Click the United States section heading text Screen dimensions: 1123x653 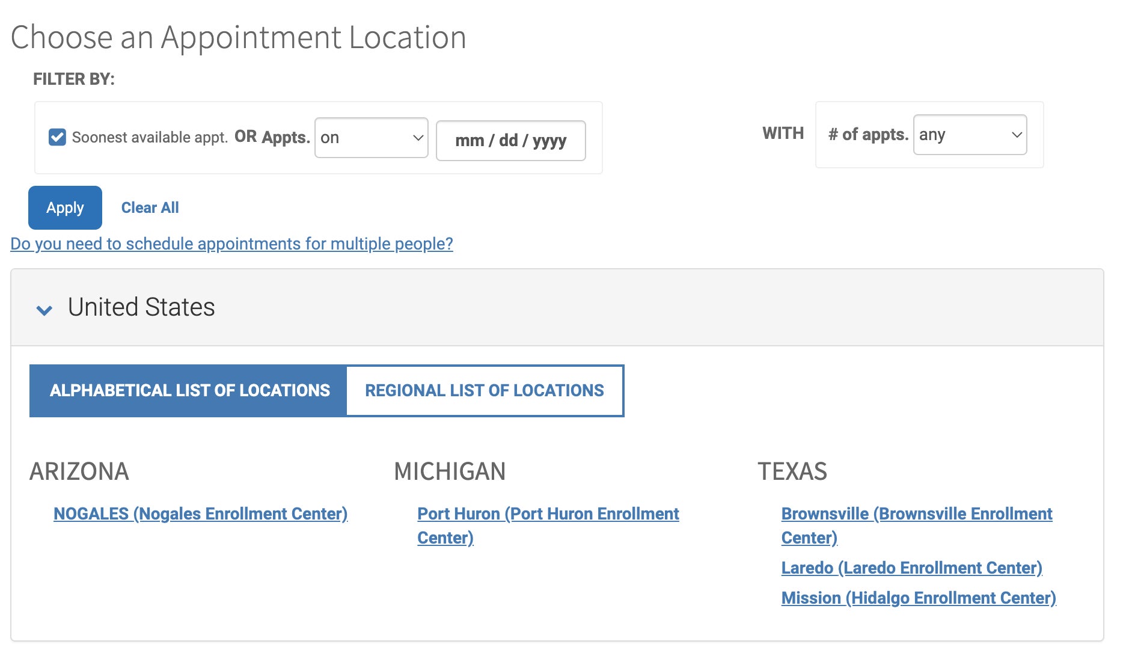click(141, 307)
